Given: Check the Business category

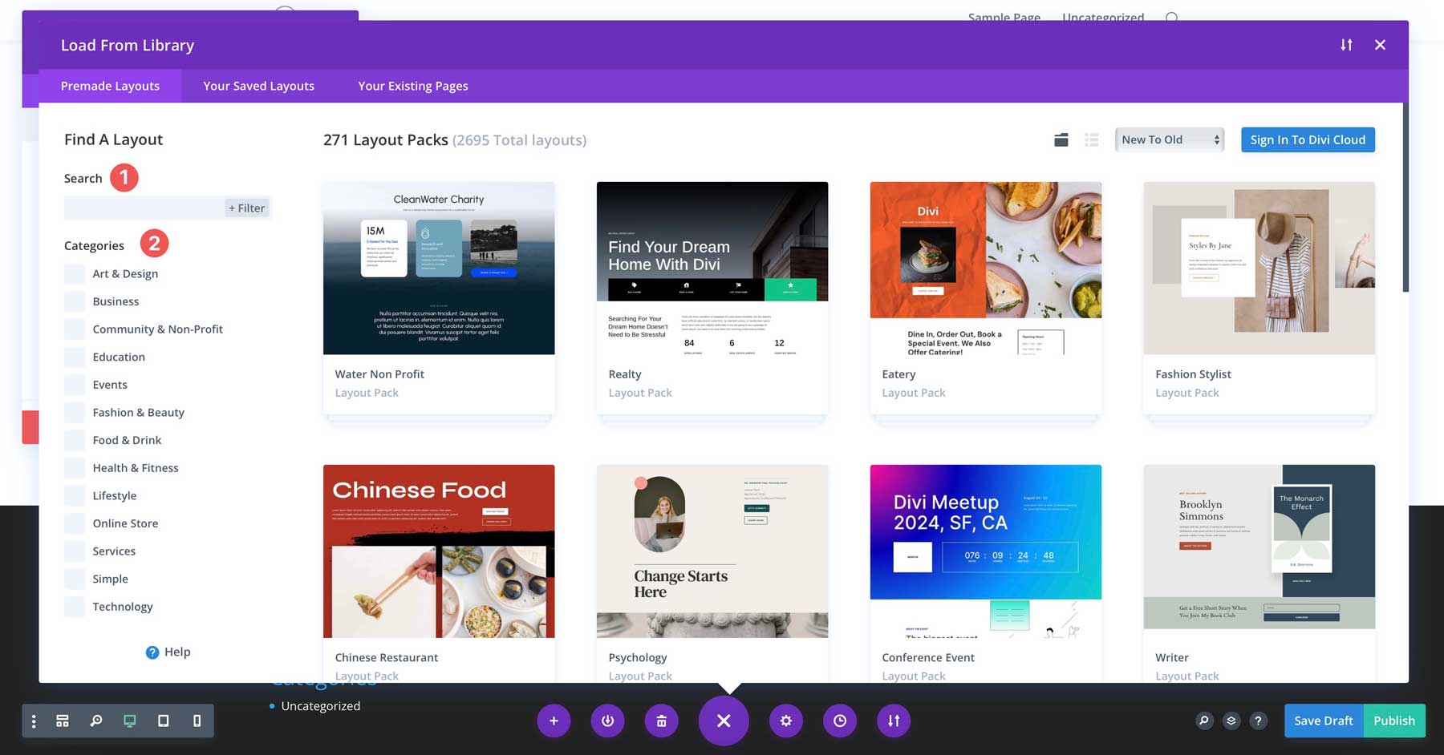Looking at the screenshot, I should pyautogui.click(x=75, y=301).
